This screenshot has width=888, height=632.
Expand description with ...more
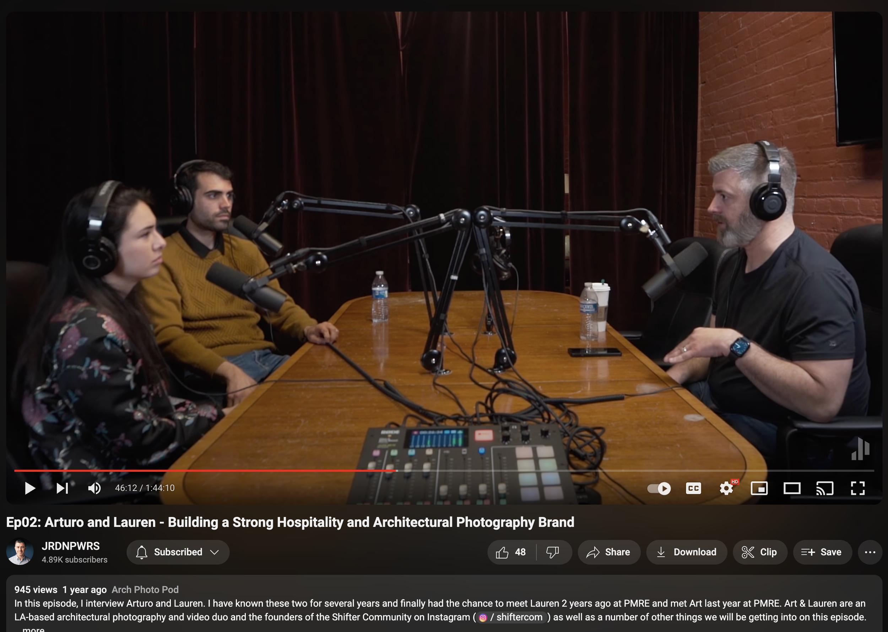pos(34,629)
